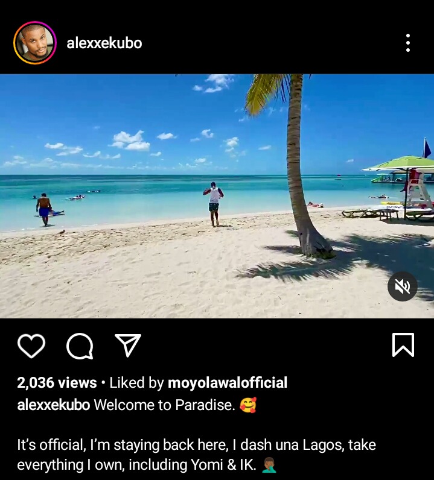The height and width of the screenshot is (480, 434).
Task: Click the facepalm emoji ending the caption
Action: point(269,465)
